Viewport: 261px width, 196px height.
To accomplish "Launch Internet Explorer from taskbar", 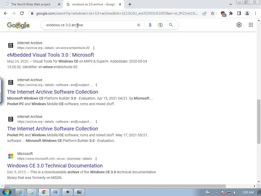I will [x=20, y=192].
